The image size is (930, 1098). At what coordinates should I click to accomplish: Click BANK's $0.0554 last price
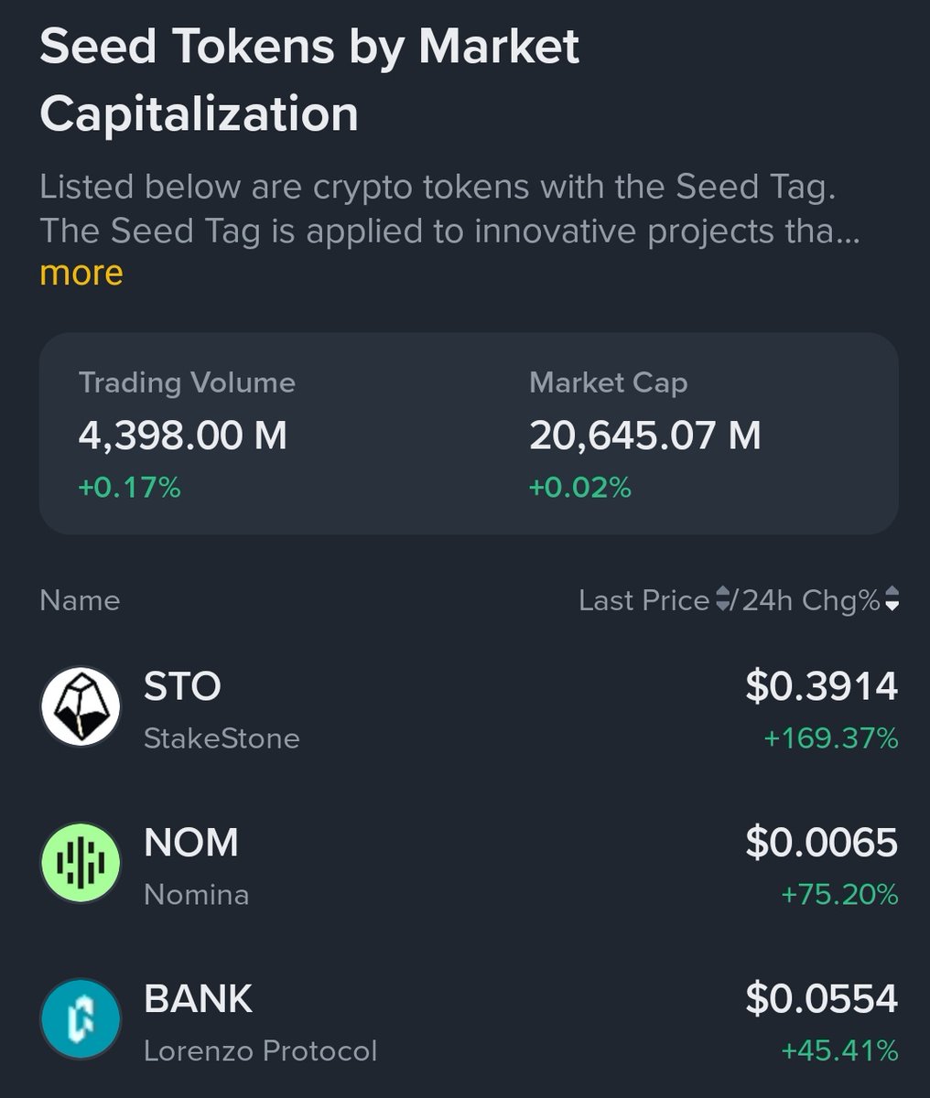pyautogui.click(x=821, y=998)
